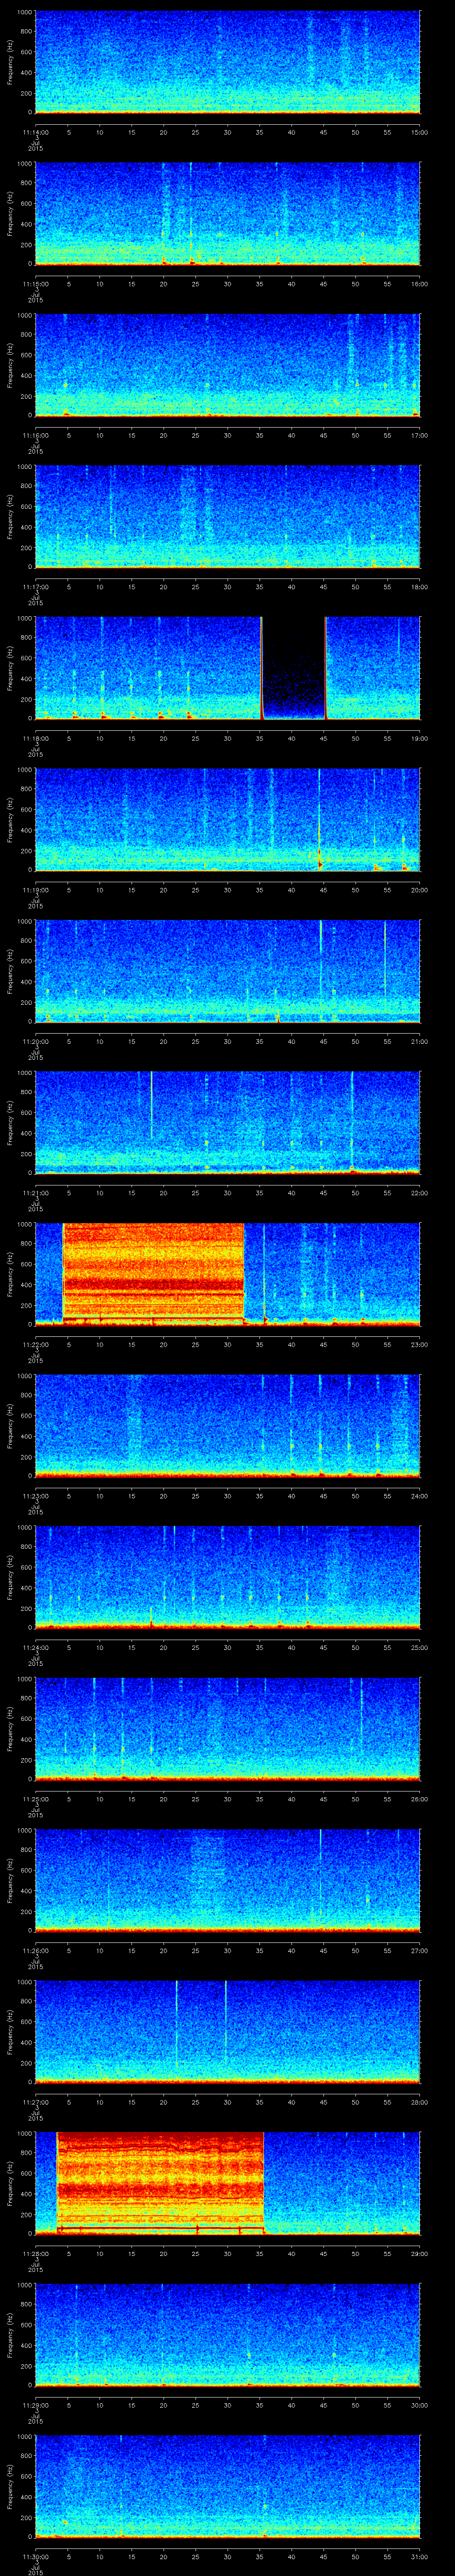This screenshot has height=2576, width=455.
Task: Click the 11:24:00 start time label
Action: point(35,1647)
